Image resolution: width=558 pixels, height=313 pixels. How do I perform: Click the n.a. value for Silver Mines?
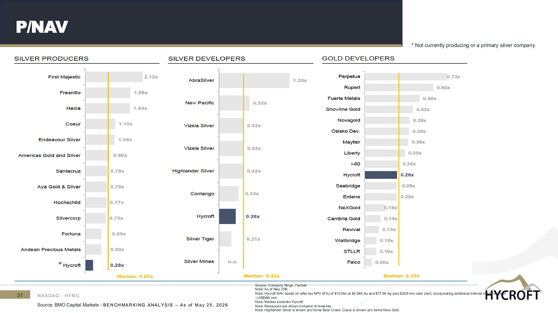[x=233, y=262]
